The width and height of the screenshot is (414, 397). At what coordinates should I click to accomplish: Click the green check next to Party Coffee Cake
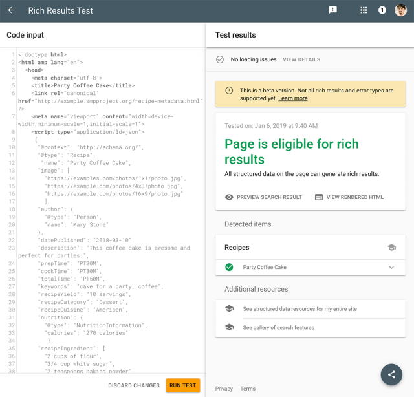point(228,267)
